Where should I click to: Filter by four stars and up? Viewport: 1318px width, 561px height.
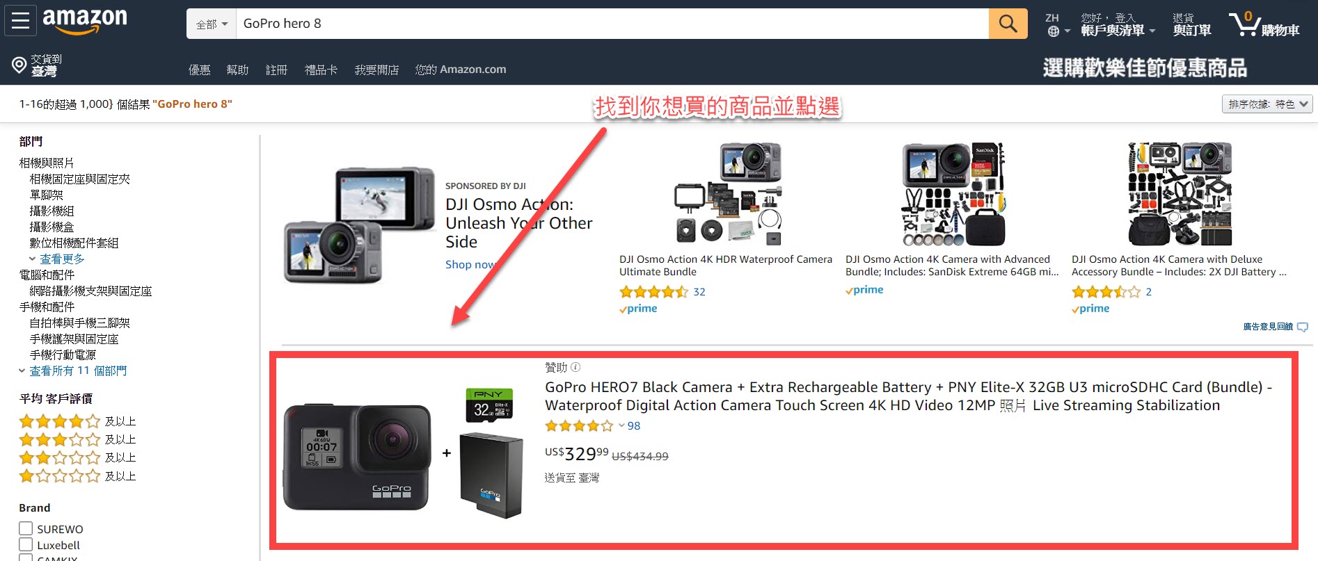77,421
